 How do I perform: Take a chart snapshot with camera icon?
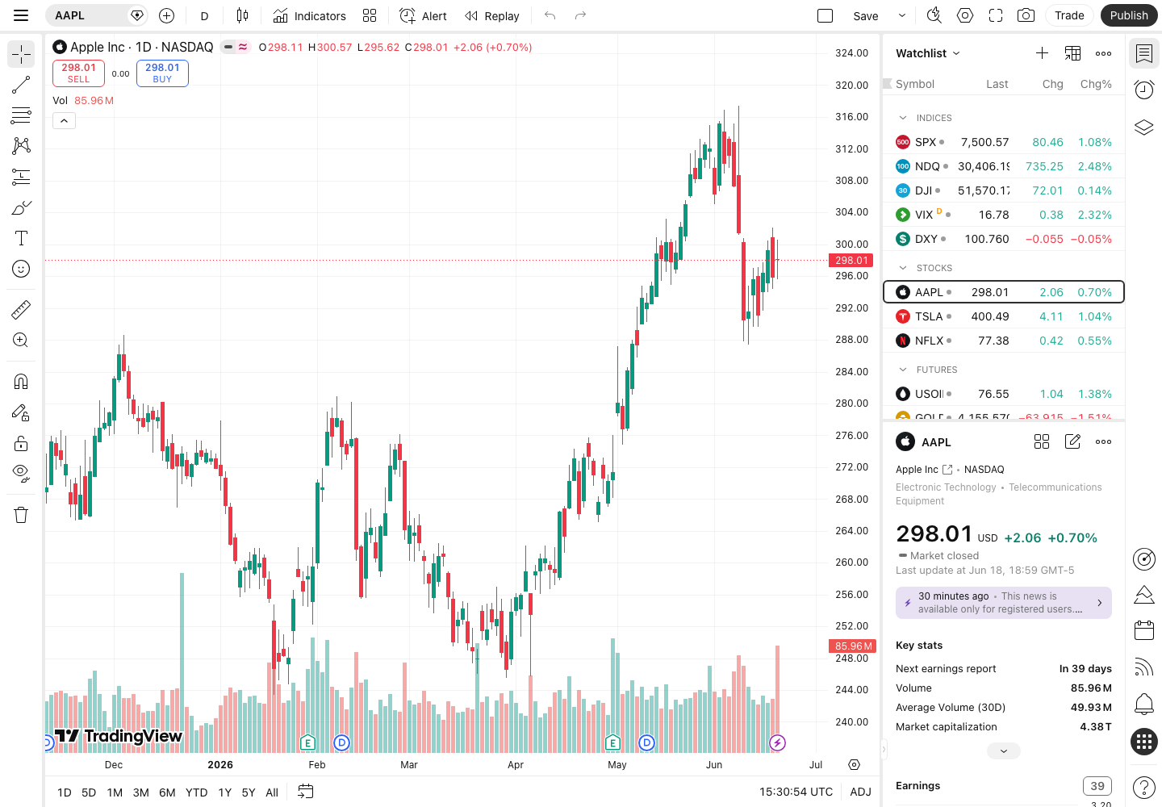pos(1026,15)
